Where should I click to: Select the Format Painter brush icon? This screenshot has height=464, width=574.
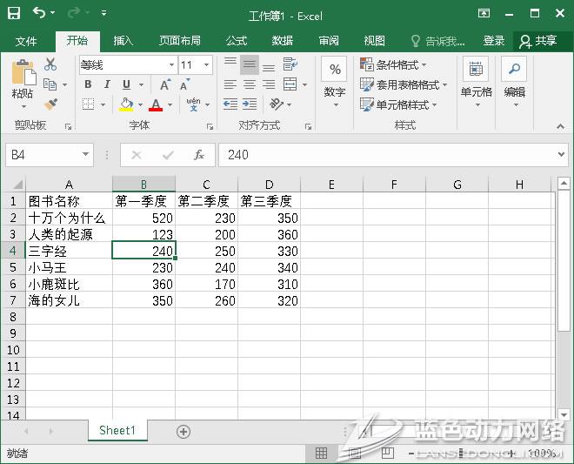pyautogui.click(x=50, y=104)
